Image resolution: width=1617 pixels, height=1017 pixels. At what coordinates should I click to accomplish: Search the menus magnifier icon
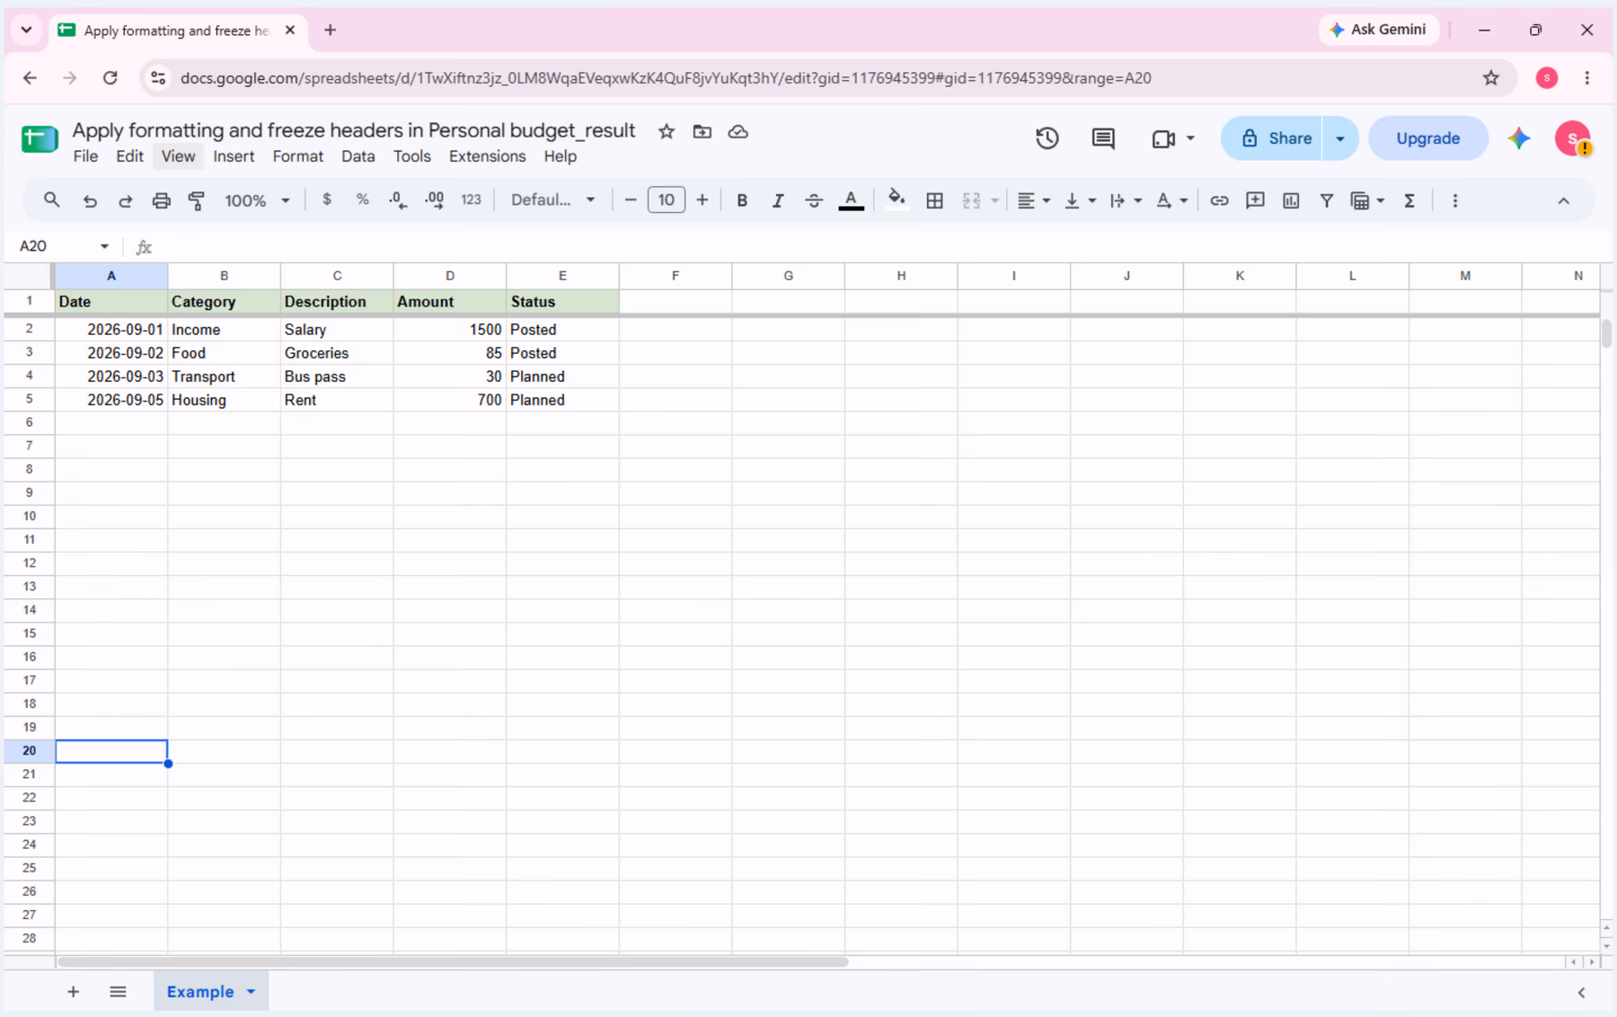pyautogui.click(x=52, y=200)
